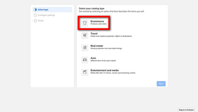
Task: Click the Finish step circle
Action: 35,21
